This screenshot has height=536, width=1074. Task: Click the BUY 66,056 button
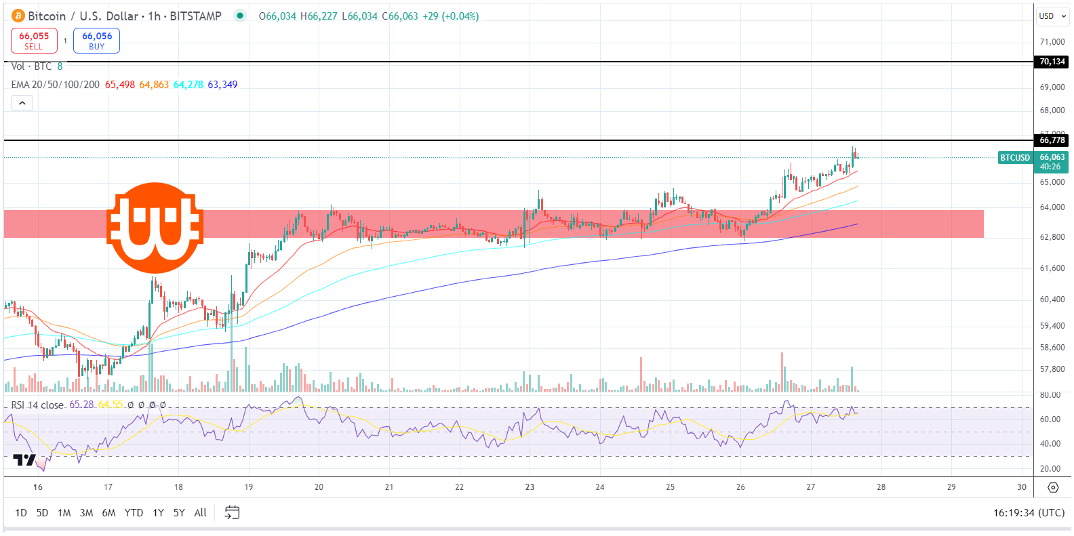pos(97,41)
